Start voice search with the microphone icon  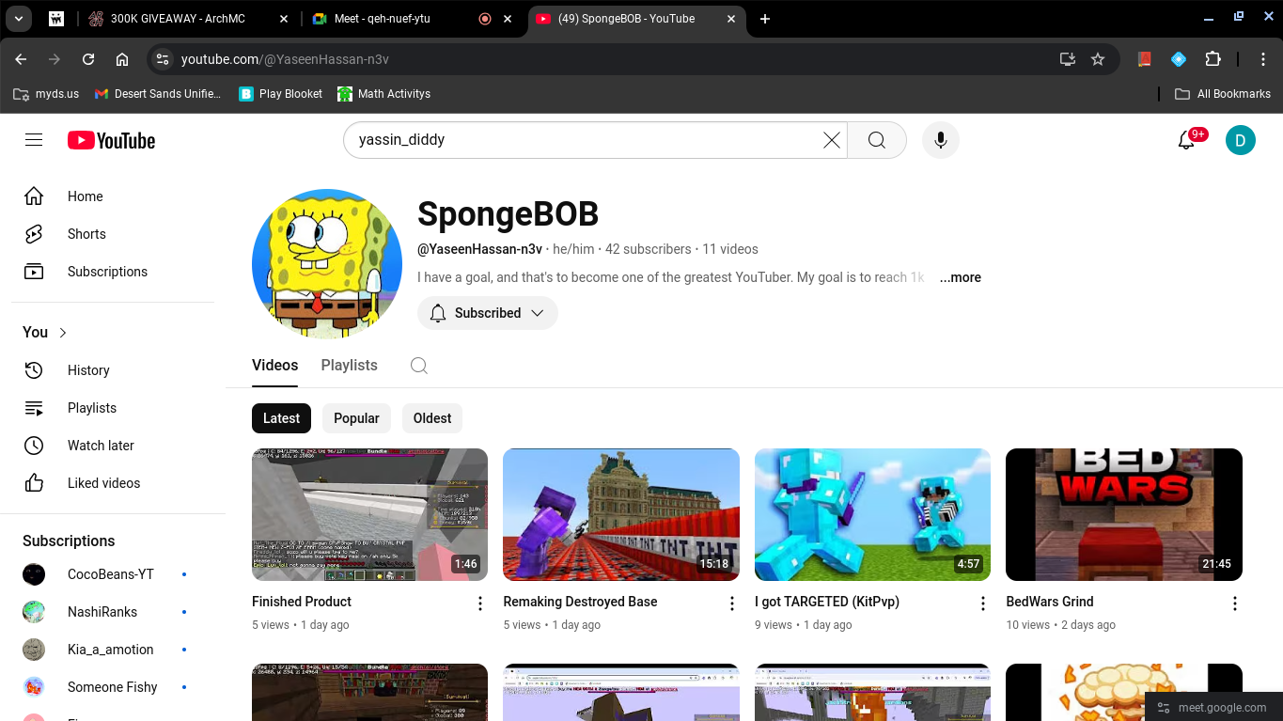[x=940, y=140]
